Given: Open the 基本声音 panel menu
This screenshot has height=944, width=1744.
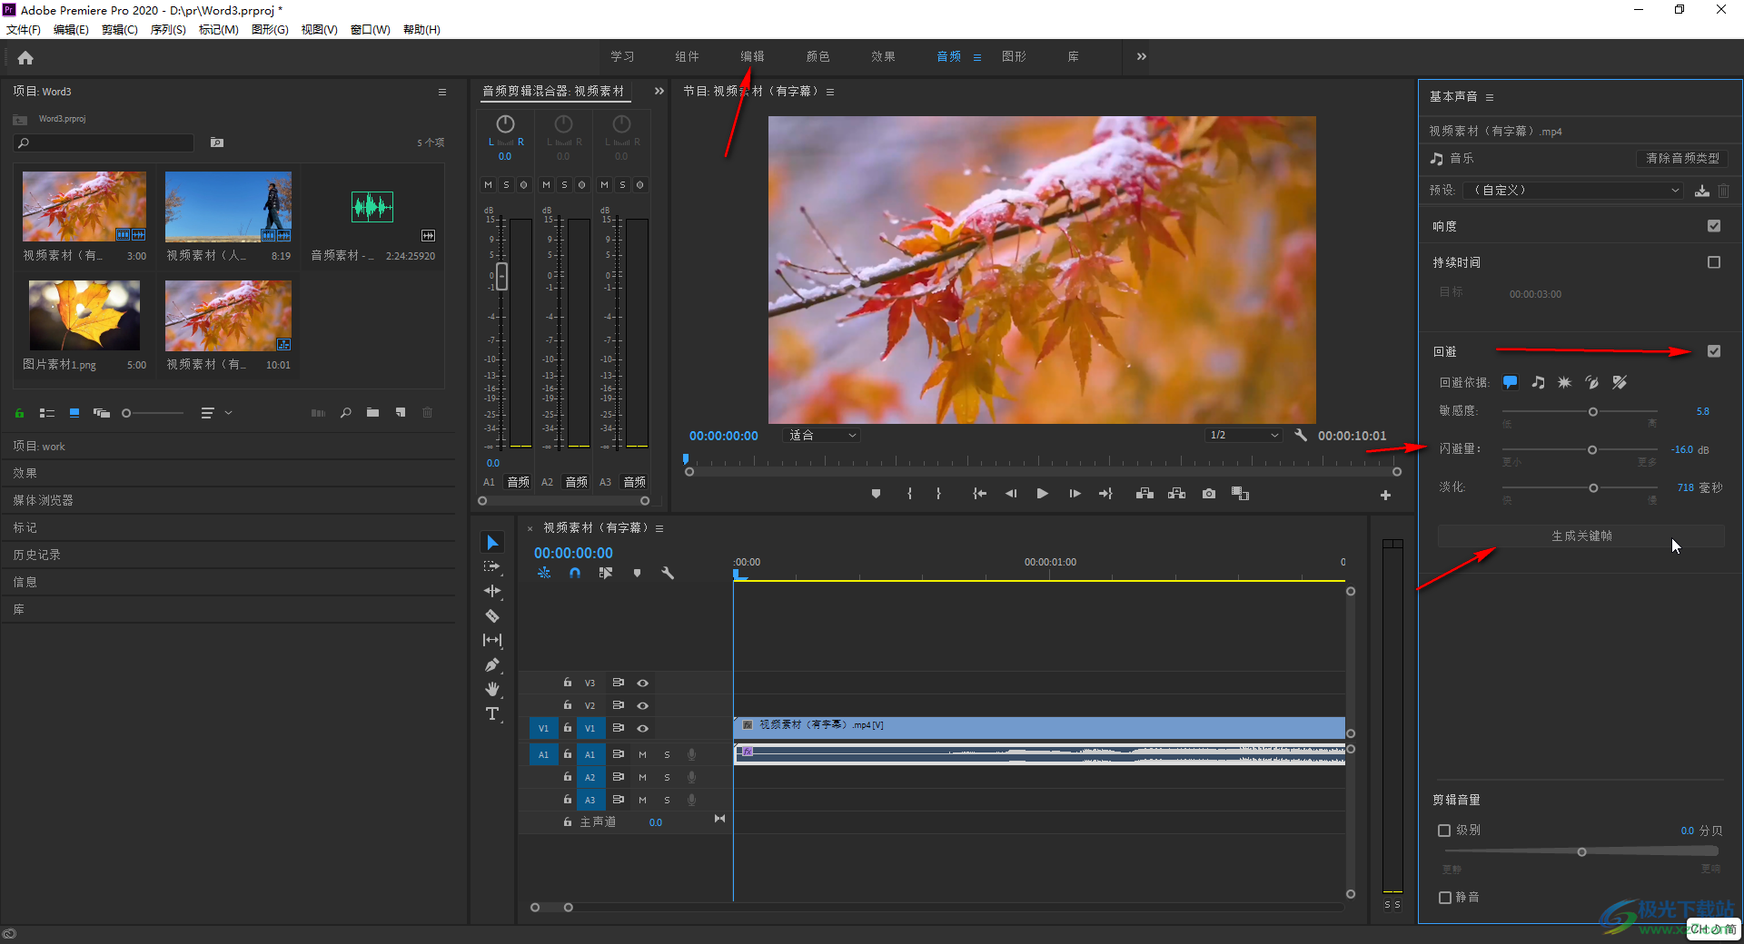Looking at the screenshot, I should (1490, 97).
